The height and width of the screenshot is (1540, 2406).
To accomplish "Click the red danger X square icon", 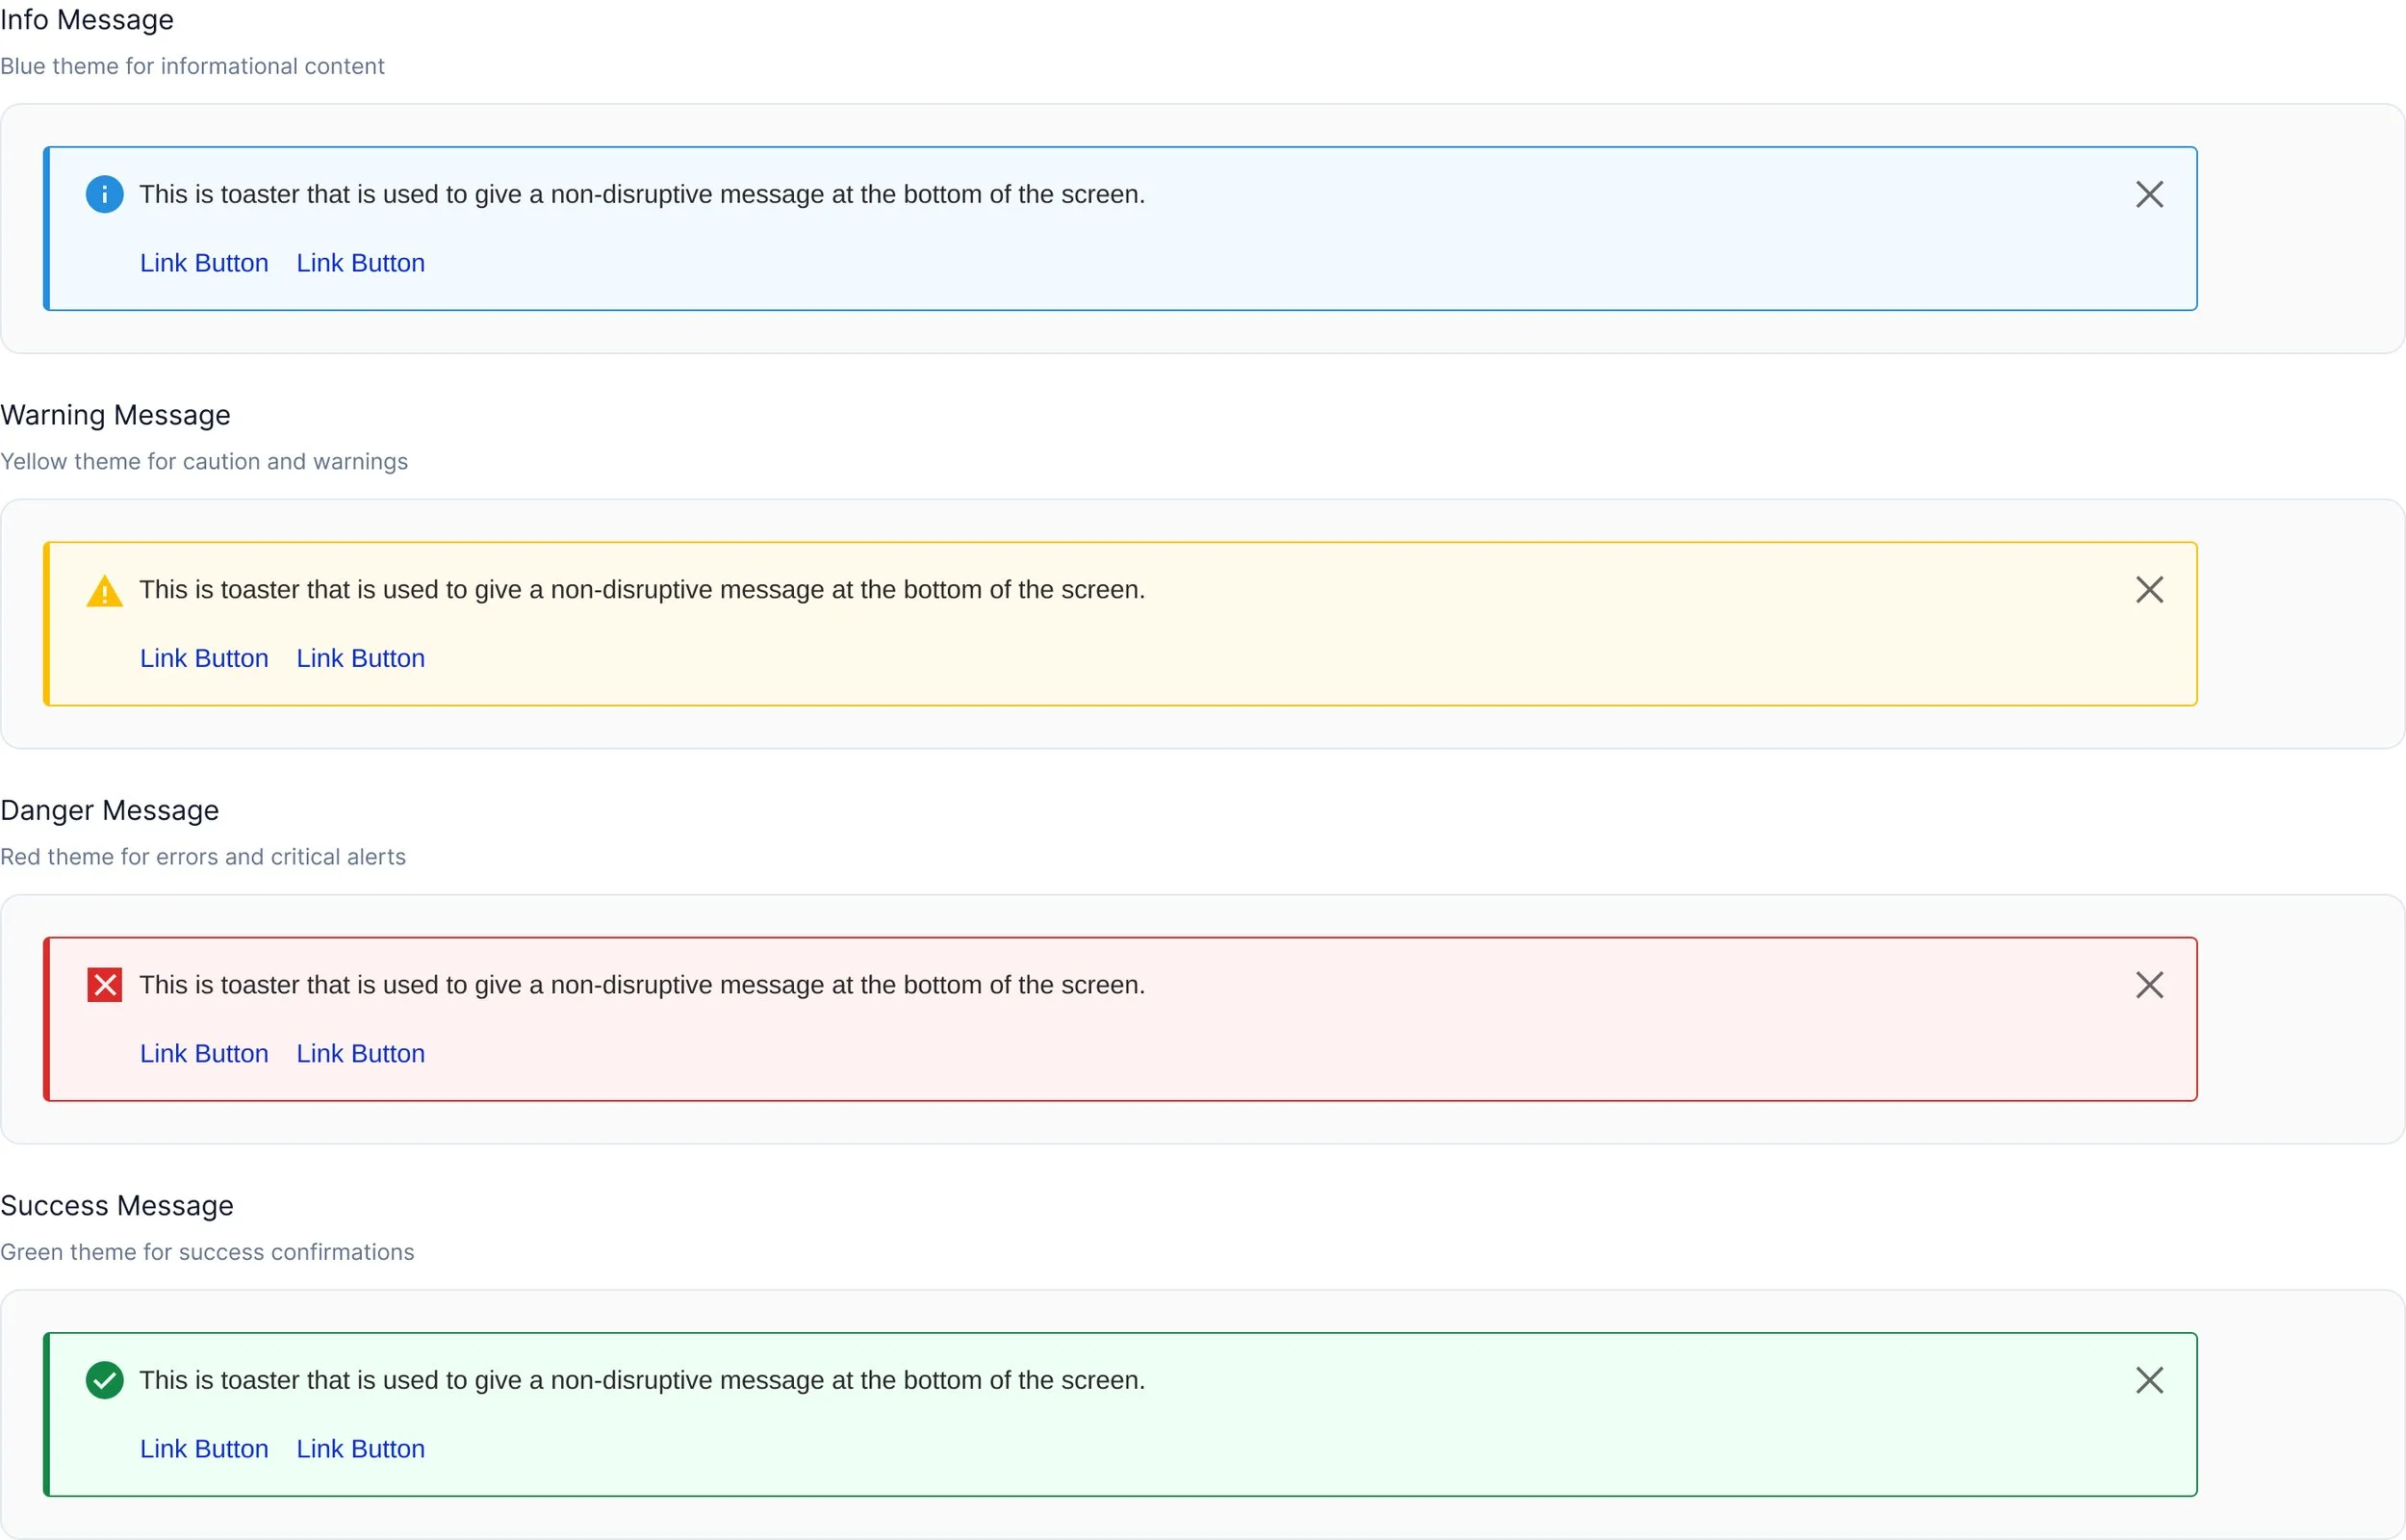I will (x=104, y=985).
